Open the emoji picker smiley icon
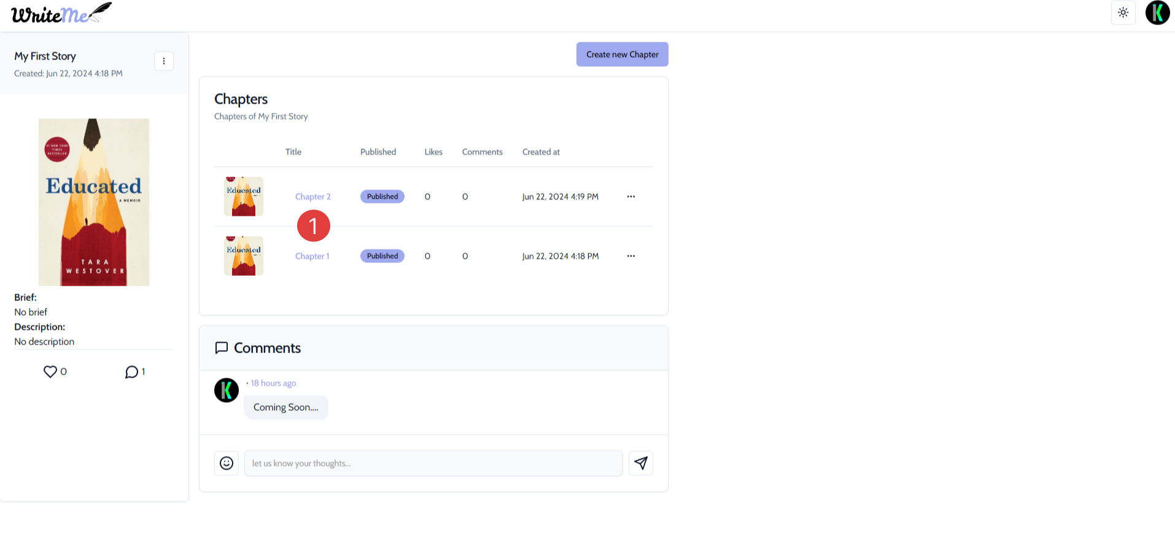The height and width of the screenshot is (553, 1175). click(227, 463)
